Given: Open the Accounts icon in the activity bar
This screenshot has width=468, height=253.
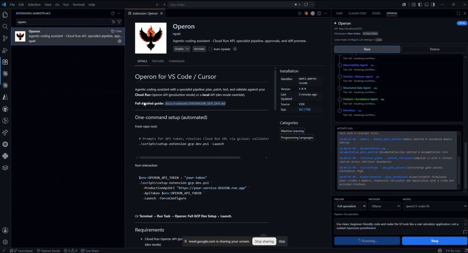Looking at the screenshot, I should 5,230.
